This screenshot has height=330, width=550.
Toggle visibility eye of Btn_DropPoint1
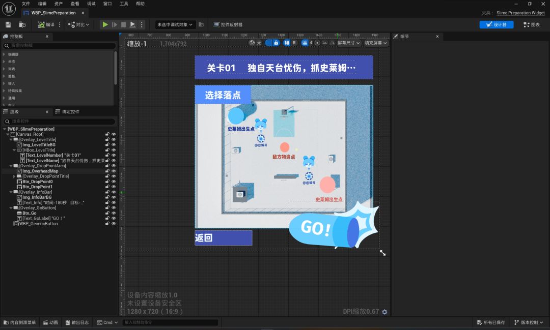(x=114, y=187)
